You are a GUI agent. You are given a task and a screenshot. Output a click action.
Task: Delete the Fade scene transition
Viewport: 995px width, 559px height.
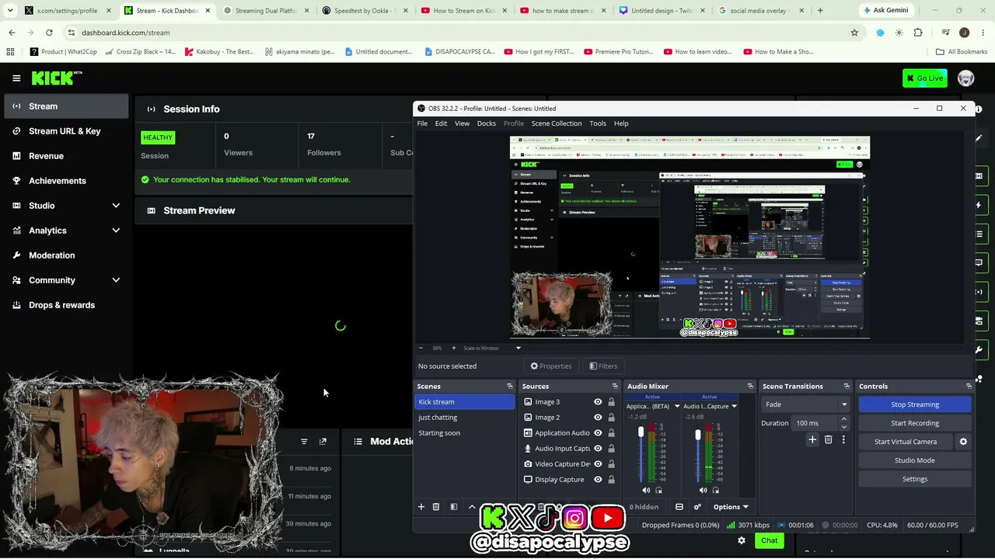(x=828, y=440)
